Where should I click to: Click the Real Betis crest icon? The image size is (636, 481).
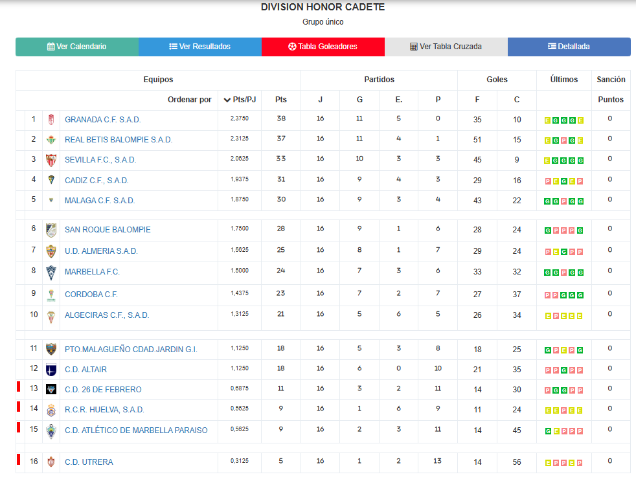[x=51, y=140]
